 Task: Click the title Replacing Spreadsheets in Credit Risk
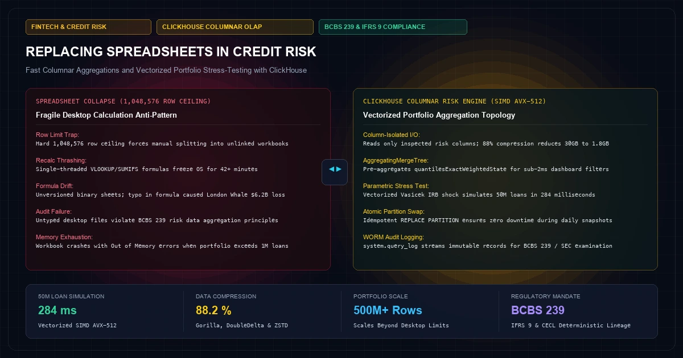click(171, 52)
